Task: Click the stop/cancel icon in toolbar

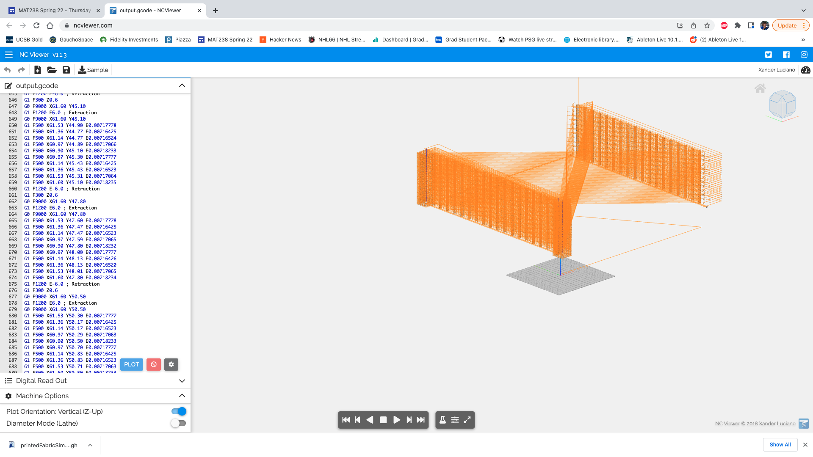Action: coord(154,364)
